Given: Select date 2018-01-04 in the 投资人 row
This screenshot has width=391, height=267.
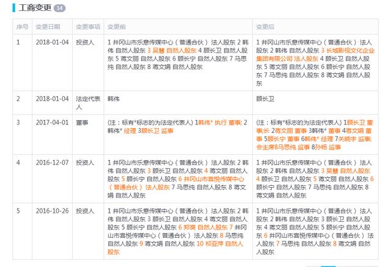Looking at the screenshot, I should click(52, 42).
